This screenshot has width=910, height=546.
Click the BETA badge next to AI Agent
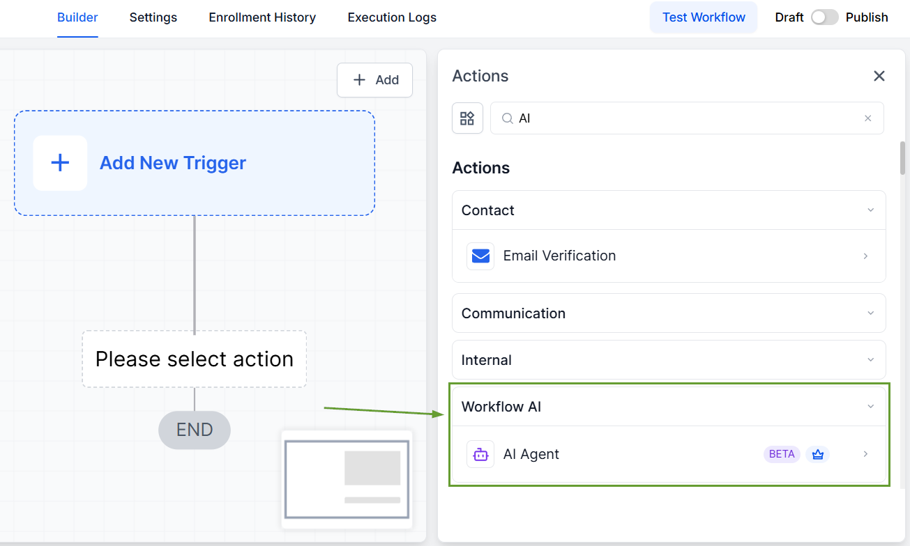tap(782, 454)
